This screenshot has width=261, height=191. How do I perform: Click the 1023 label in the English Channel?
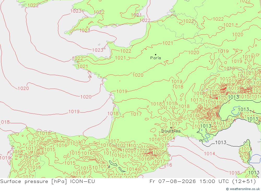click(98, 50)
